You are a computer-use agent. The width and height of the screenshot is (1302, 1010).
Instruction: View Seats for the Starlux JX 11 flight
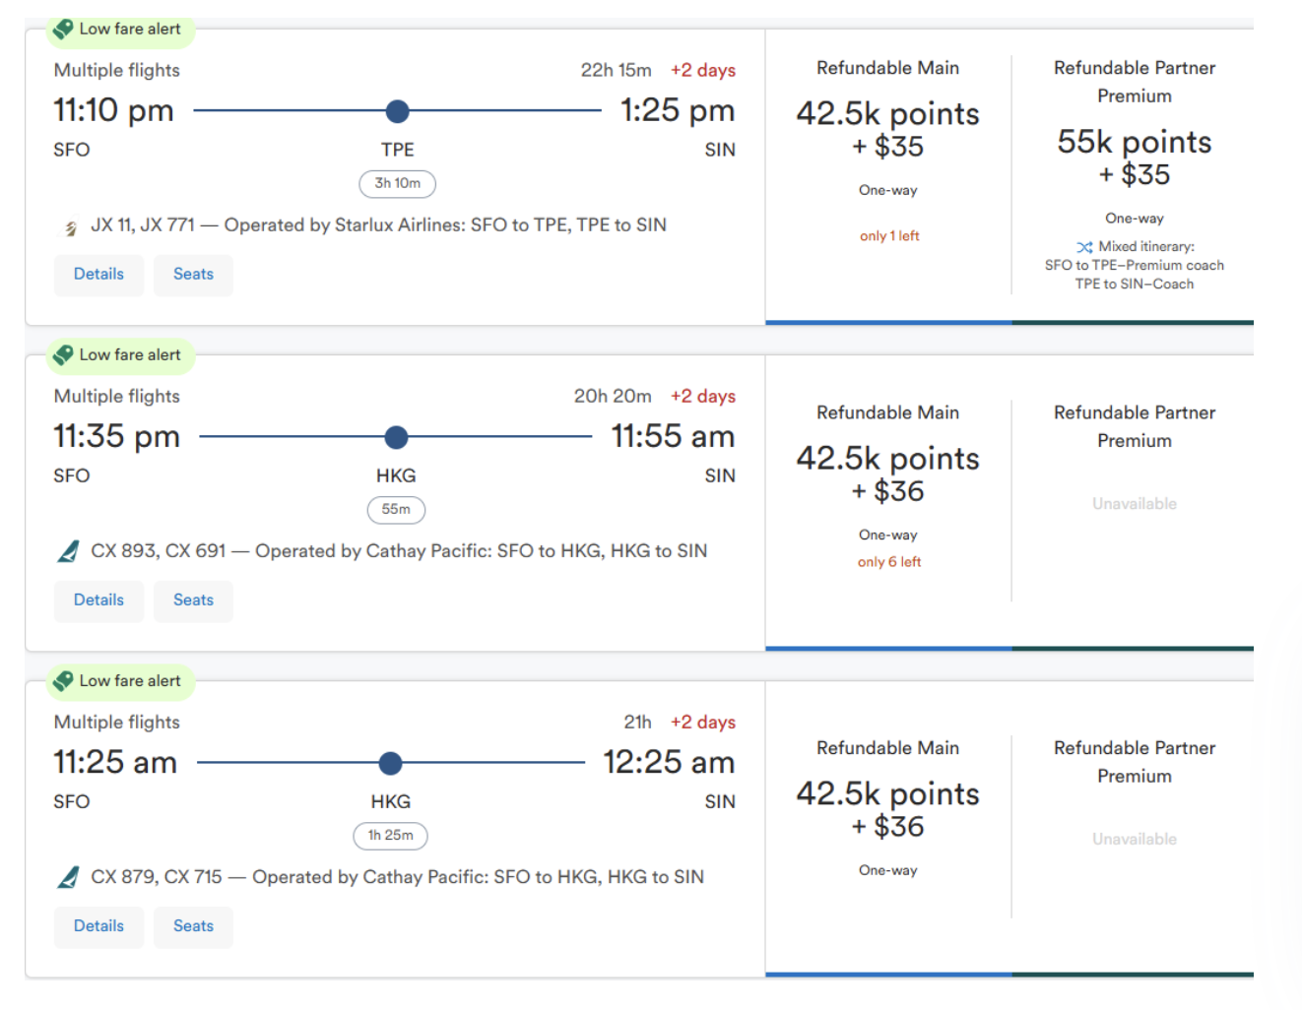[193, 275]
